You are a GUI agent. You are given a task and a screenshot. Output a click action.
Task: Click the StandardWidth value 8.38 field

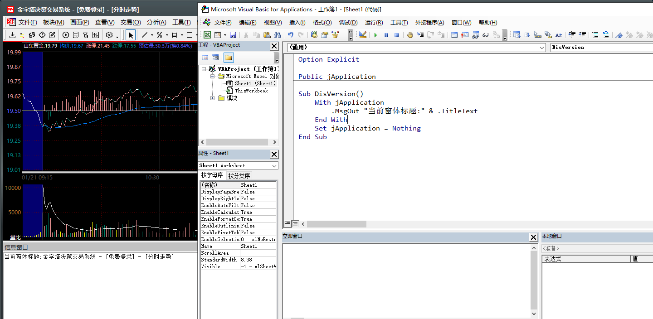[258, 260]
